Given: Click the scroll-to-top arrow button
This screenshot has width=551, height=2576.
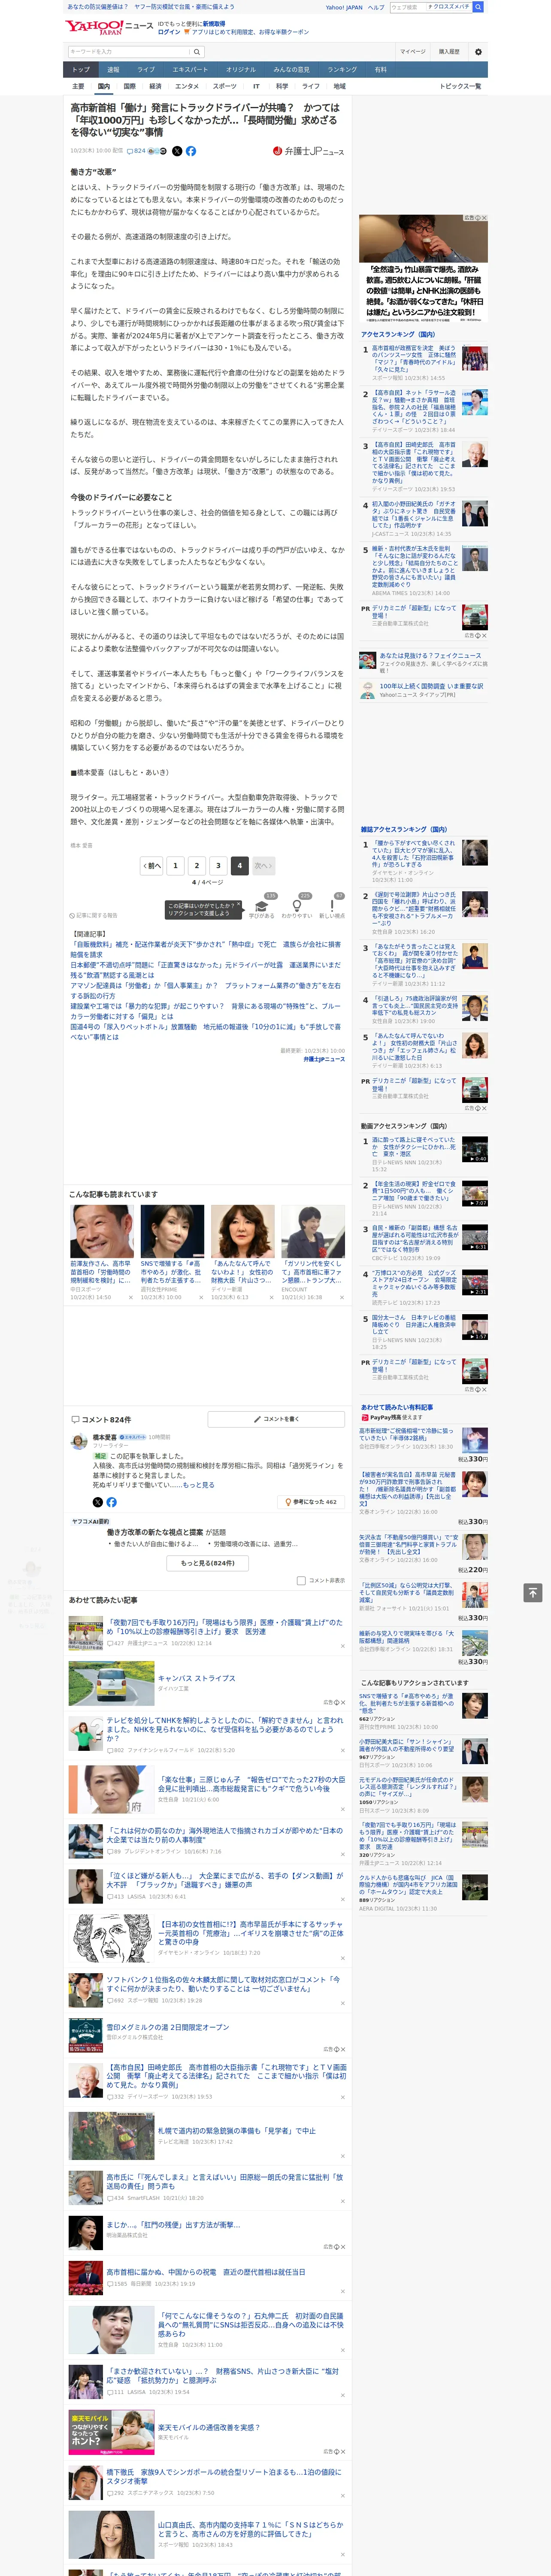Looking at the screenshot, I should pos(533,1592).
